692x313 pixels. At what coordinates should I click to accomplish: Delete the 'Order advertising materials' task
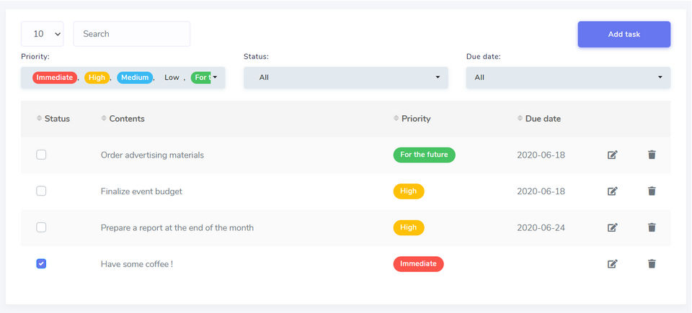[x=652, y=155]
